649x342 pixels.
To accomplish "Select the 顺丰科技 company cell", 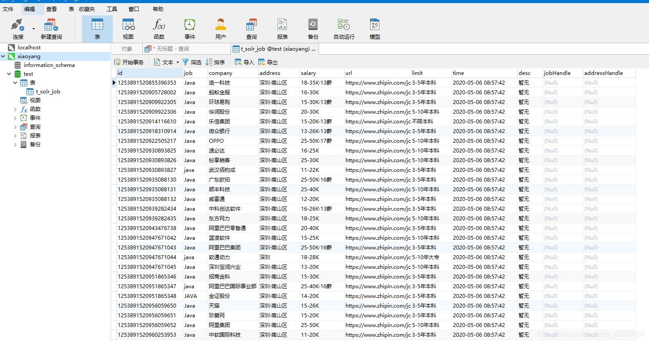I will pyautogui.click(x=233, y=190).
